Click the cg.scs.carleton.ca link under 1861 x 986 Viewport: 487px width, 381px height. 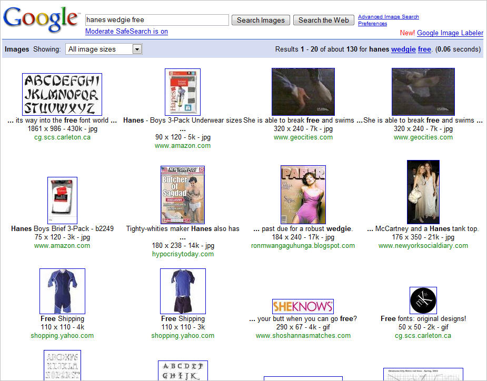pyautogui.click(x=62, y=137)
